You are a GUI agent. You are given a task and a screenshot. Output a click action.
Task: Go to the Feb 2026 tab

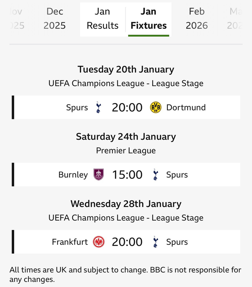tap(197, 18)
